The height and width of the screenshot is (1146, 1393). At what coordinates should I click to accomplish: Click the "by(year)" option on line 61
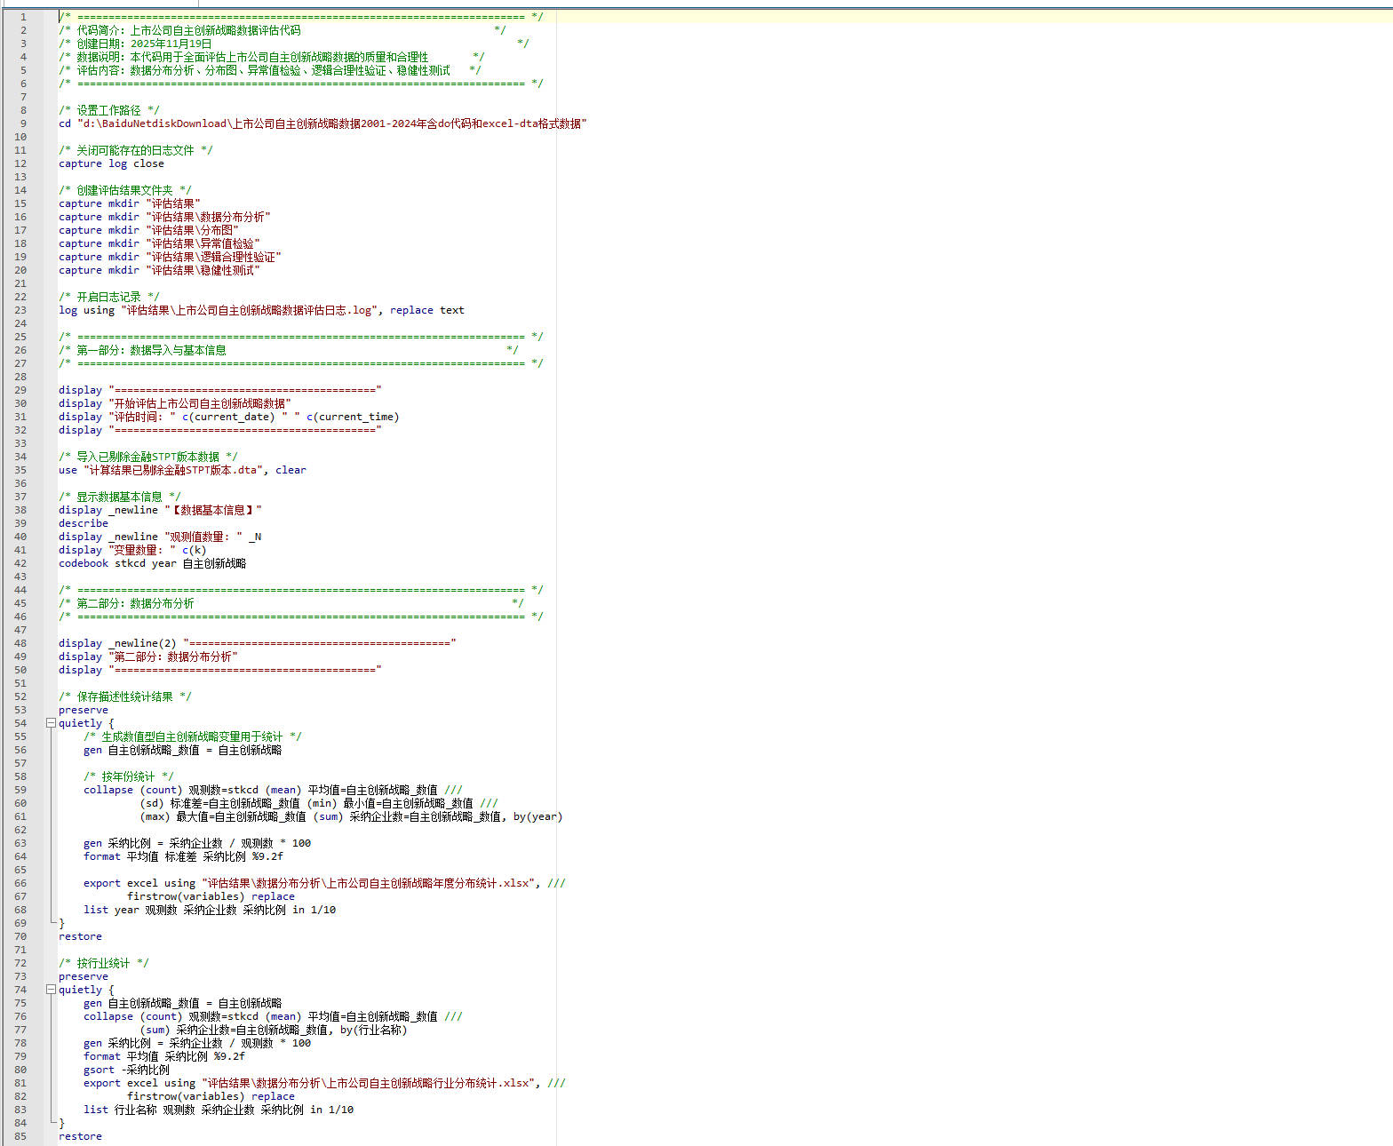537,816
